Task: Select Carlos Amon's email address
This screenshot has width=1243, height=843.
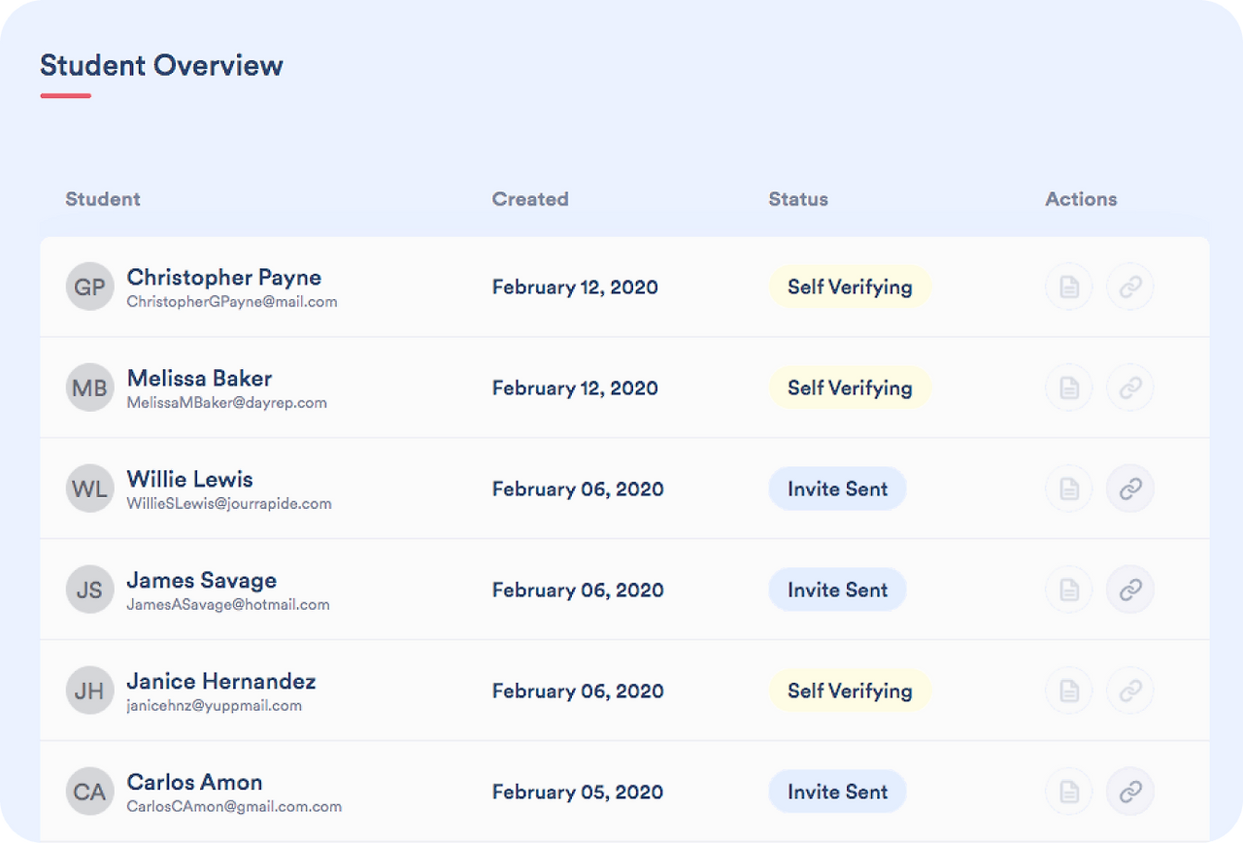Action: [234, 806]
